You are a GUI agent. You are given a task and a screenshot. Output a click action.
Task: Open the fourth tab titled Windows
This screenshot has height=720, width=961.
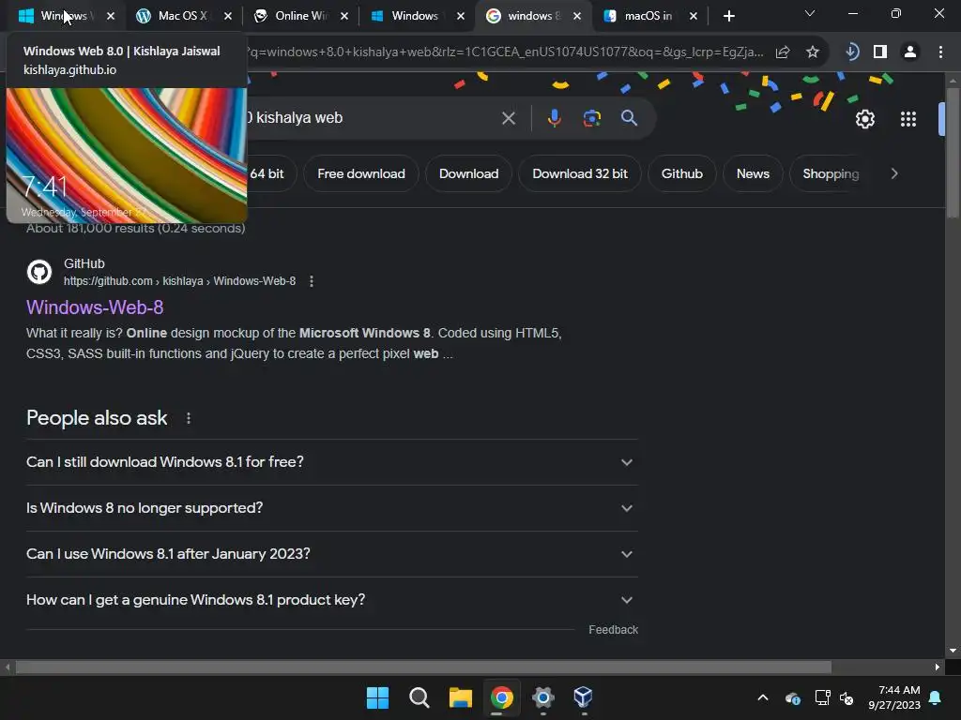click(x=417, y=16)
